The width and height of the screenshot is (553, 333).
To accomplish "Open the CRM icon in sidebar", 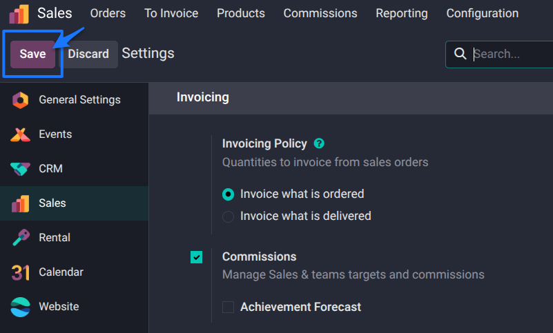I will coord(20,169).
